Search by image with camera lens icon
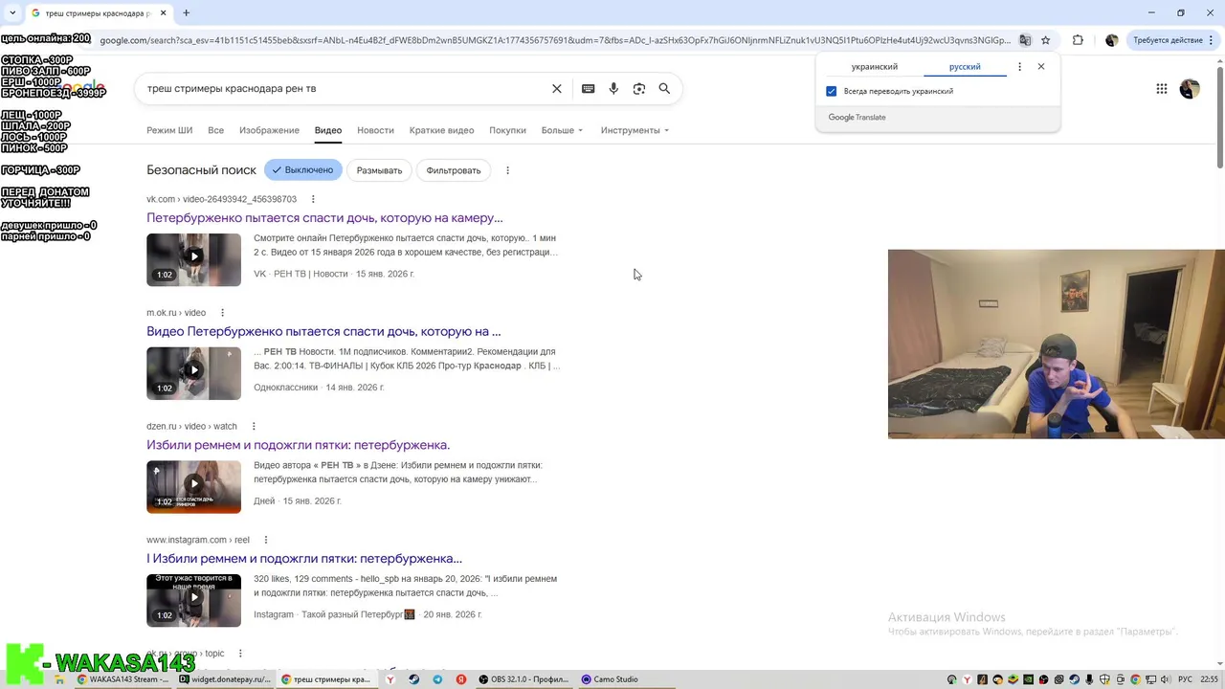Screen dimensions: 1225x689 tap(639, 88)
